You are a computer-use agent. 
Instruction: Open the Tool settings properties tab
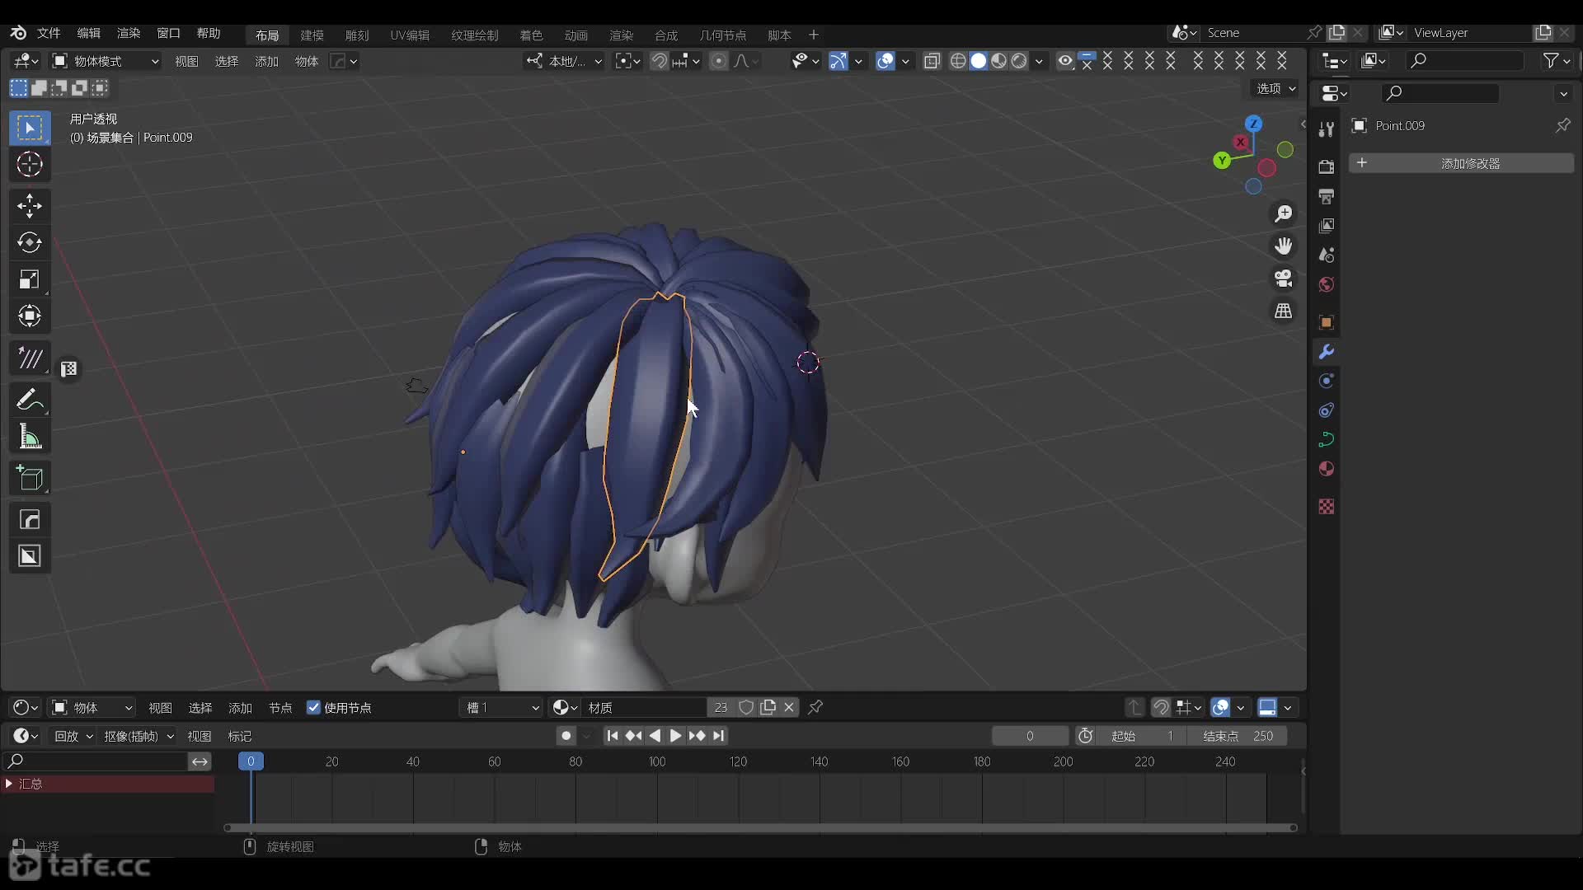[1326, 129]
